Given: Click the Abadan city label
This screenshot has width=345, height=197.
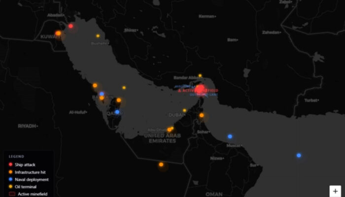Looking at the screenshot, I should (x=56, y=15).
